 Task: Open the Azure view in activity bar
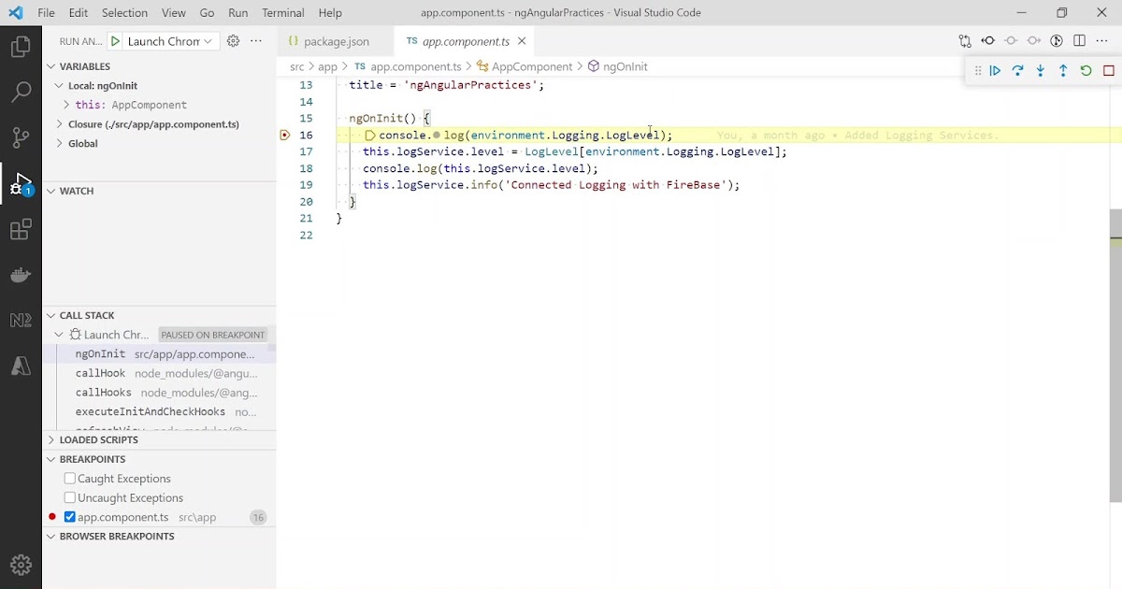click(x=21, y=366)
